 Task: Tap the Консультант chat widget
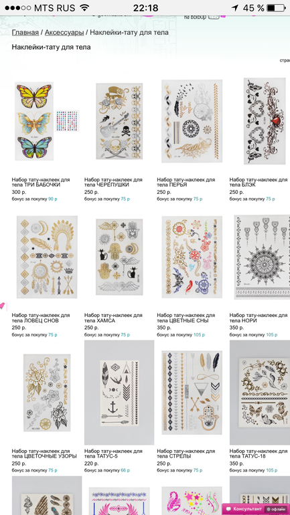coord(255,509)
